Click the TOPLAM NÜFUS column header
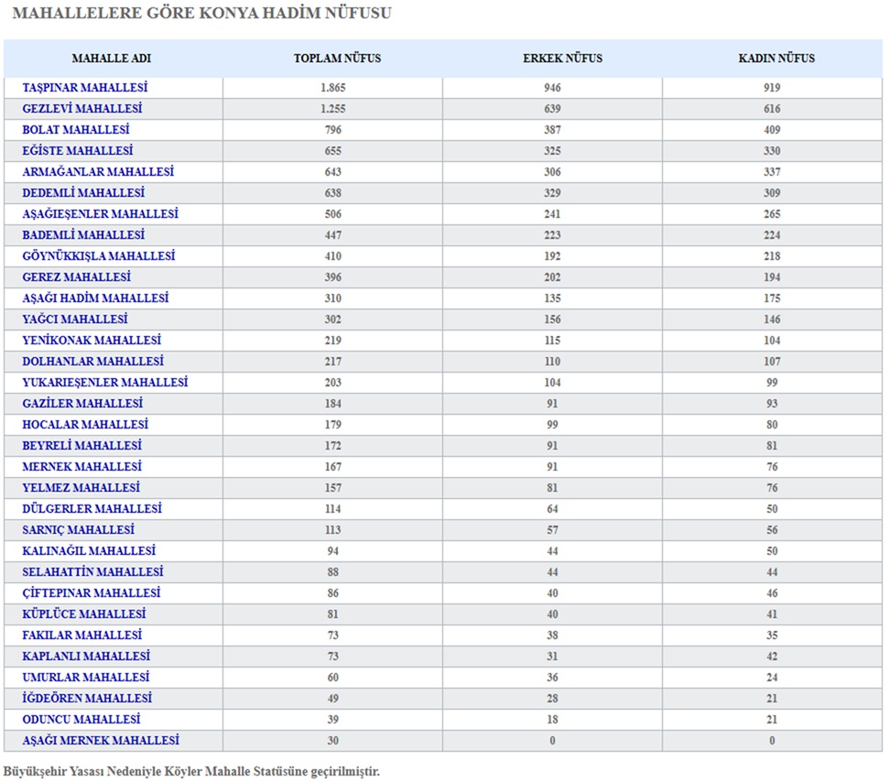The width and height of the screenshot is (890, 782). 337,59
